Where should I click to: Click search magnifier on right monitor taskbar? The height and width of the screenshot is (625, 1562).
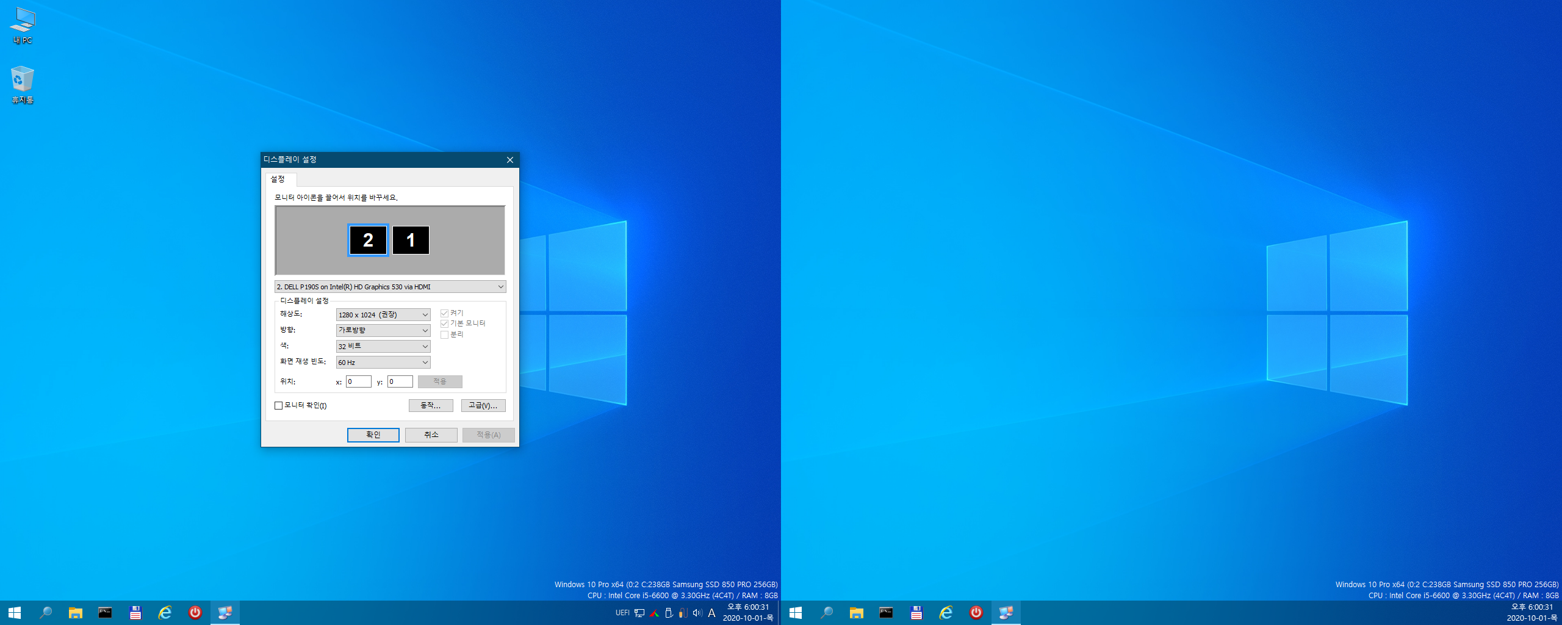coord(826,613)
